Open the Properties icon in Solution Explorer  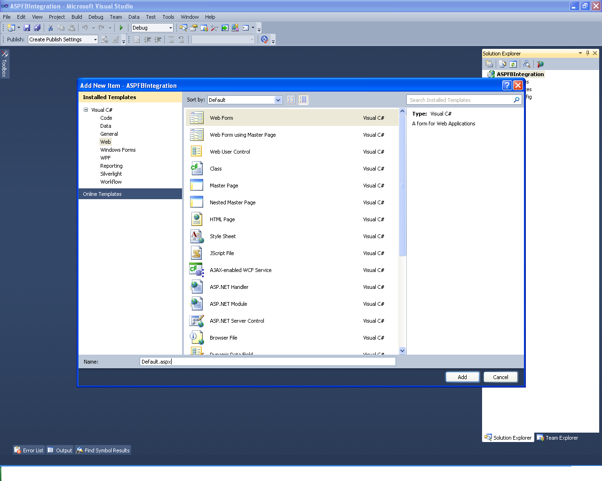point(489,64)
